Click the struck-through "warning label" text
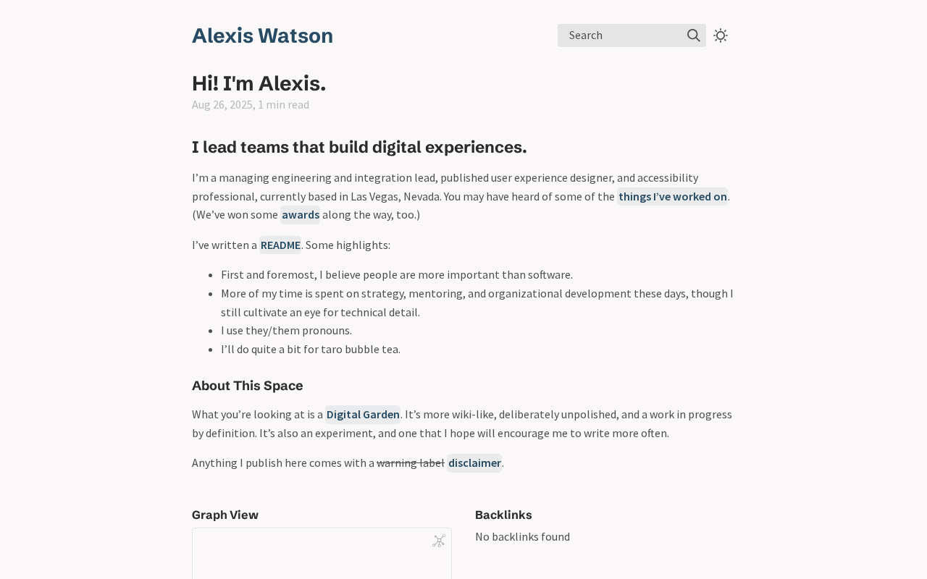 pos(411,463)
